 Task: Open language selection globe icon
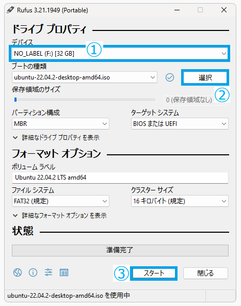tap(18, 272)
